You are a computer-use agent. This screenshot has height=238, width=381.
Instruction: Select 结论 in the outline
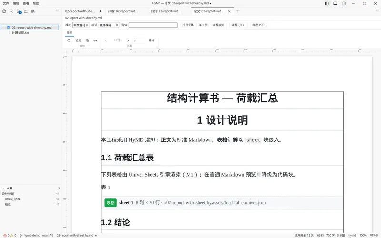coord(8,205)
